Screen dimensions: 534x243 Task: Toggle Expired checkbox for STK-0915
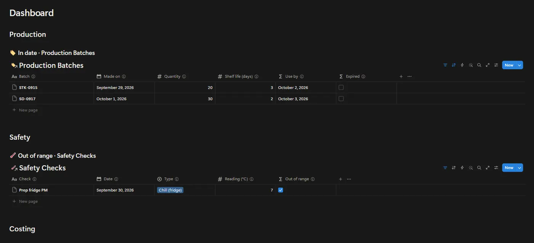pyautogui.click(x=341, y=87)
